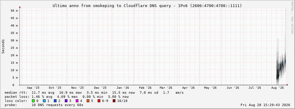Click the RRDTOOL / TOBI OETIKER watermark
The height and width of the screenshot is (109, 295).
[292, 18]
